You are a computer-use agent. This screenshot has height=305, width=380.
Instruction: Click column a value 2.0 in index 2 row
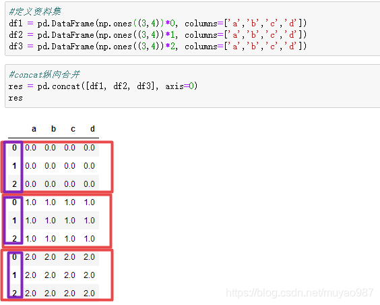(30, 293)
